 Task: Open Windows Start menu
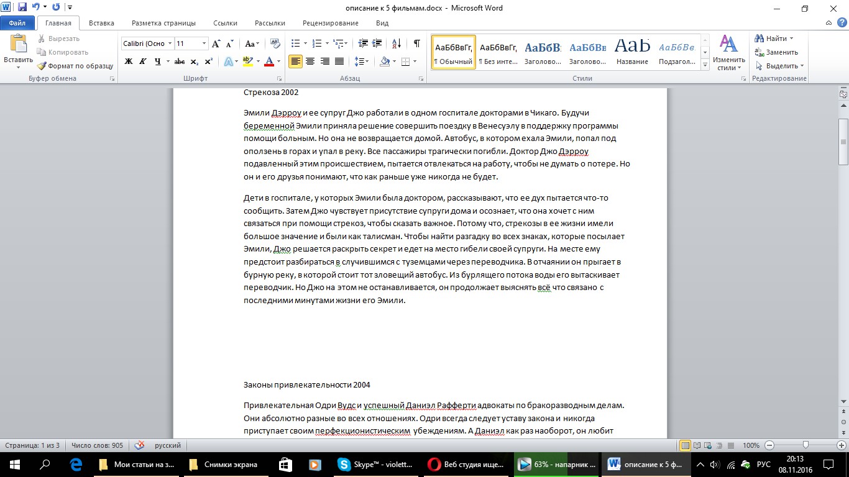14,464
